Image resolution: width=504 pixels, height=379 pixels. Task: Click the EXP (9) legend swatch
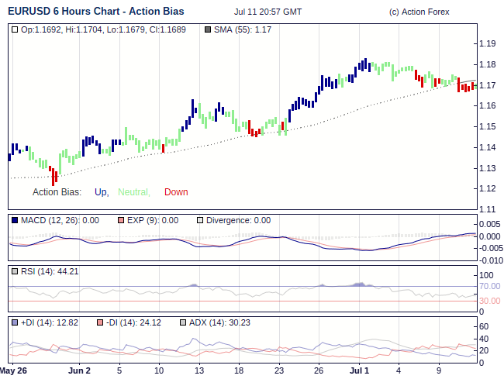tap(120, 220)
